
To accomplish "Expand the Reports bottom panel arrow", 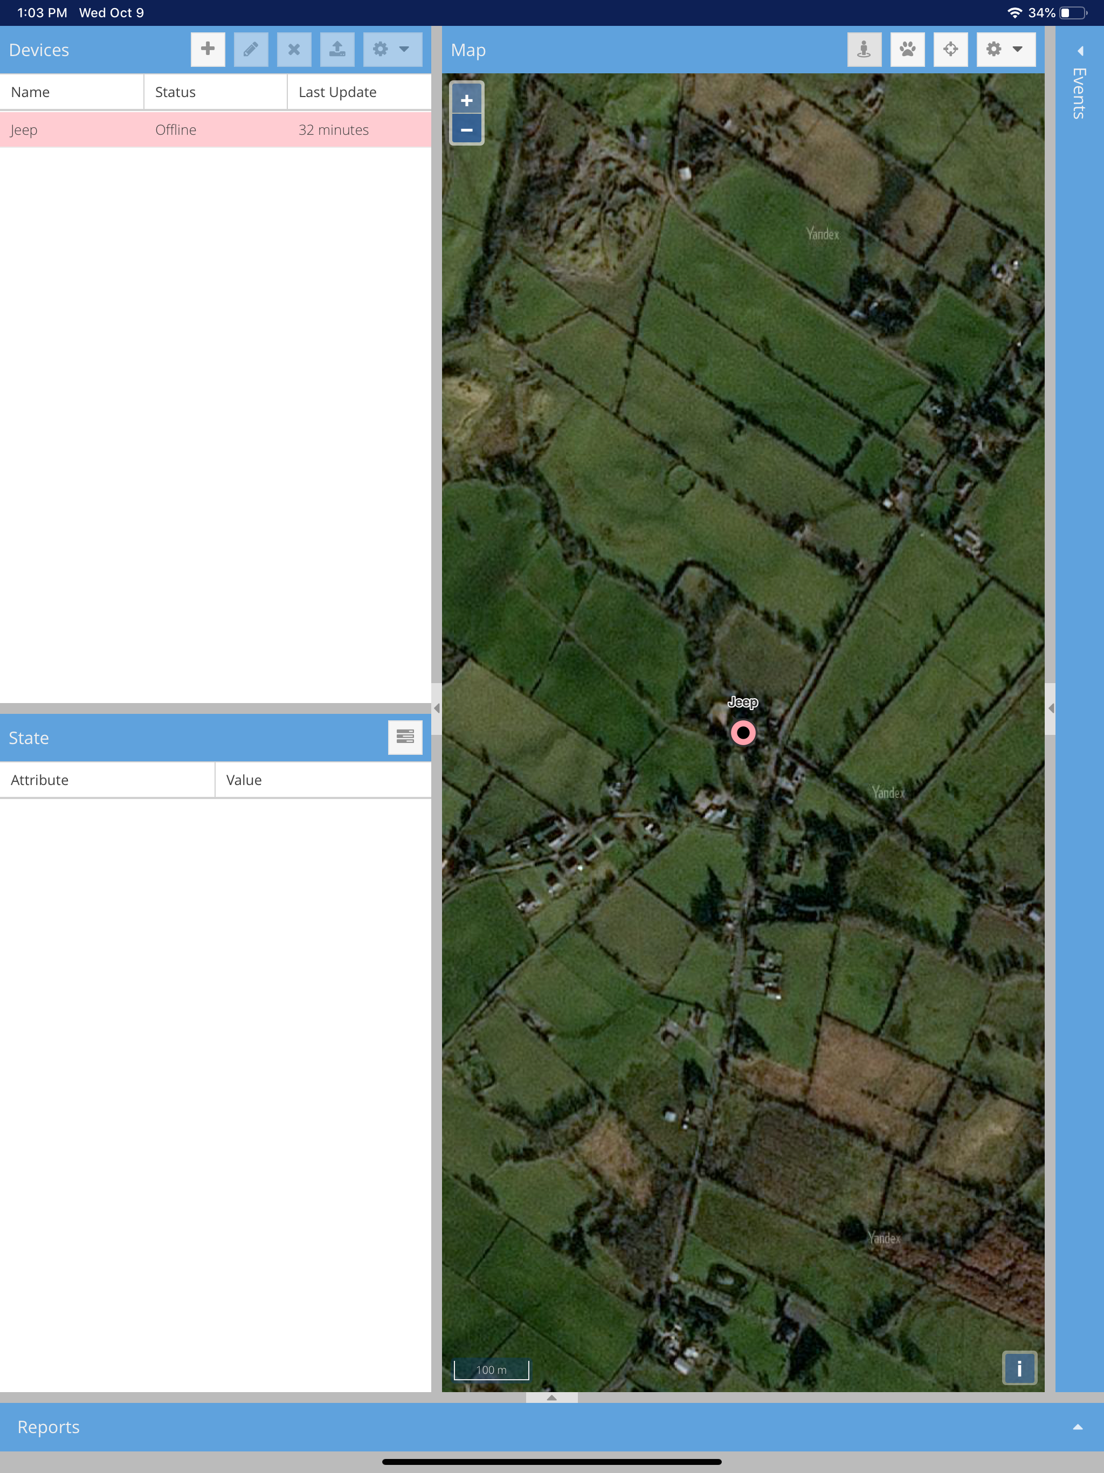I will (x=1078, y=1427).
